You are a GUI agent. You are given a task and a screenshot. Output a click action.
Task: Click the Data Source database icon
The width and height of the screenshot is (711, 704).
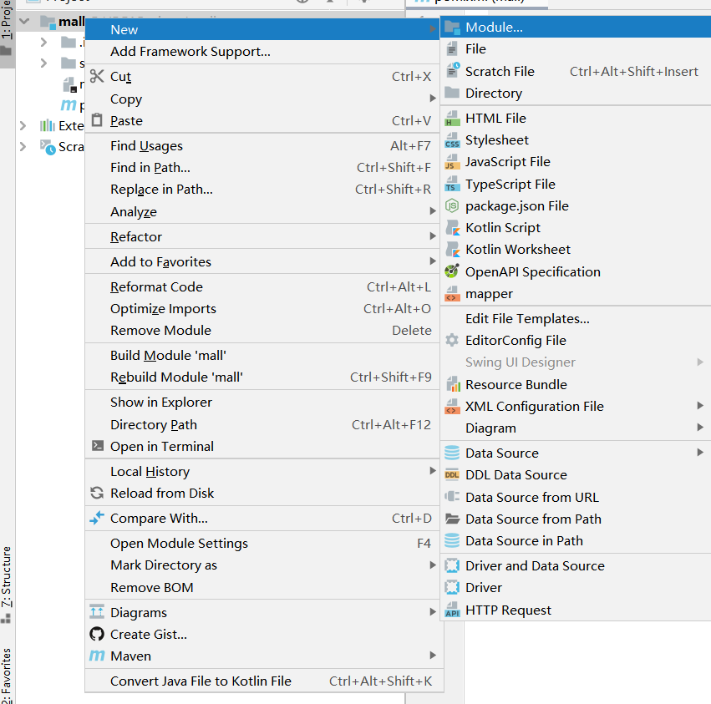coord(452,453)
